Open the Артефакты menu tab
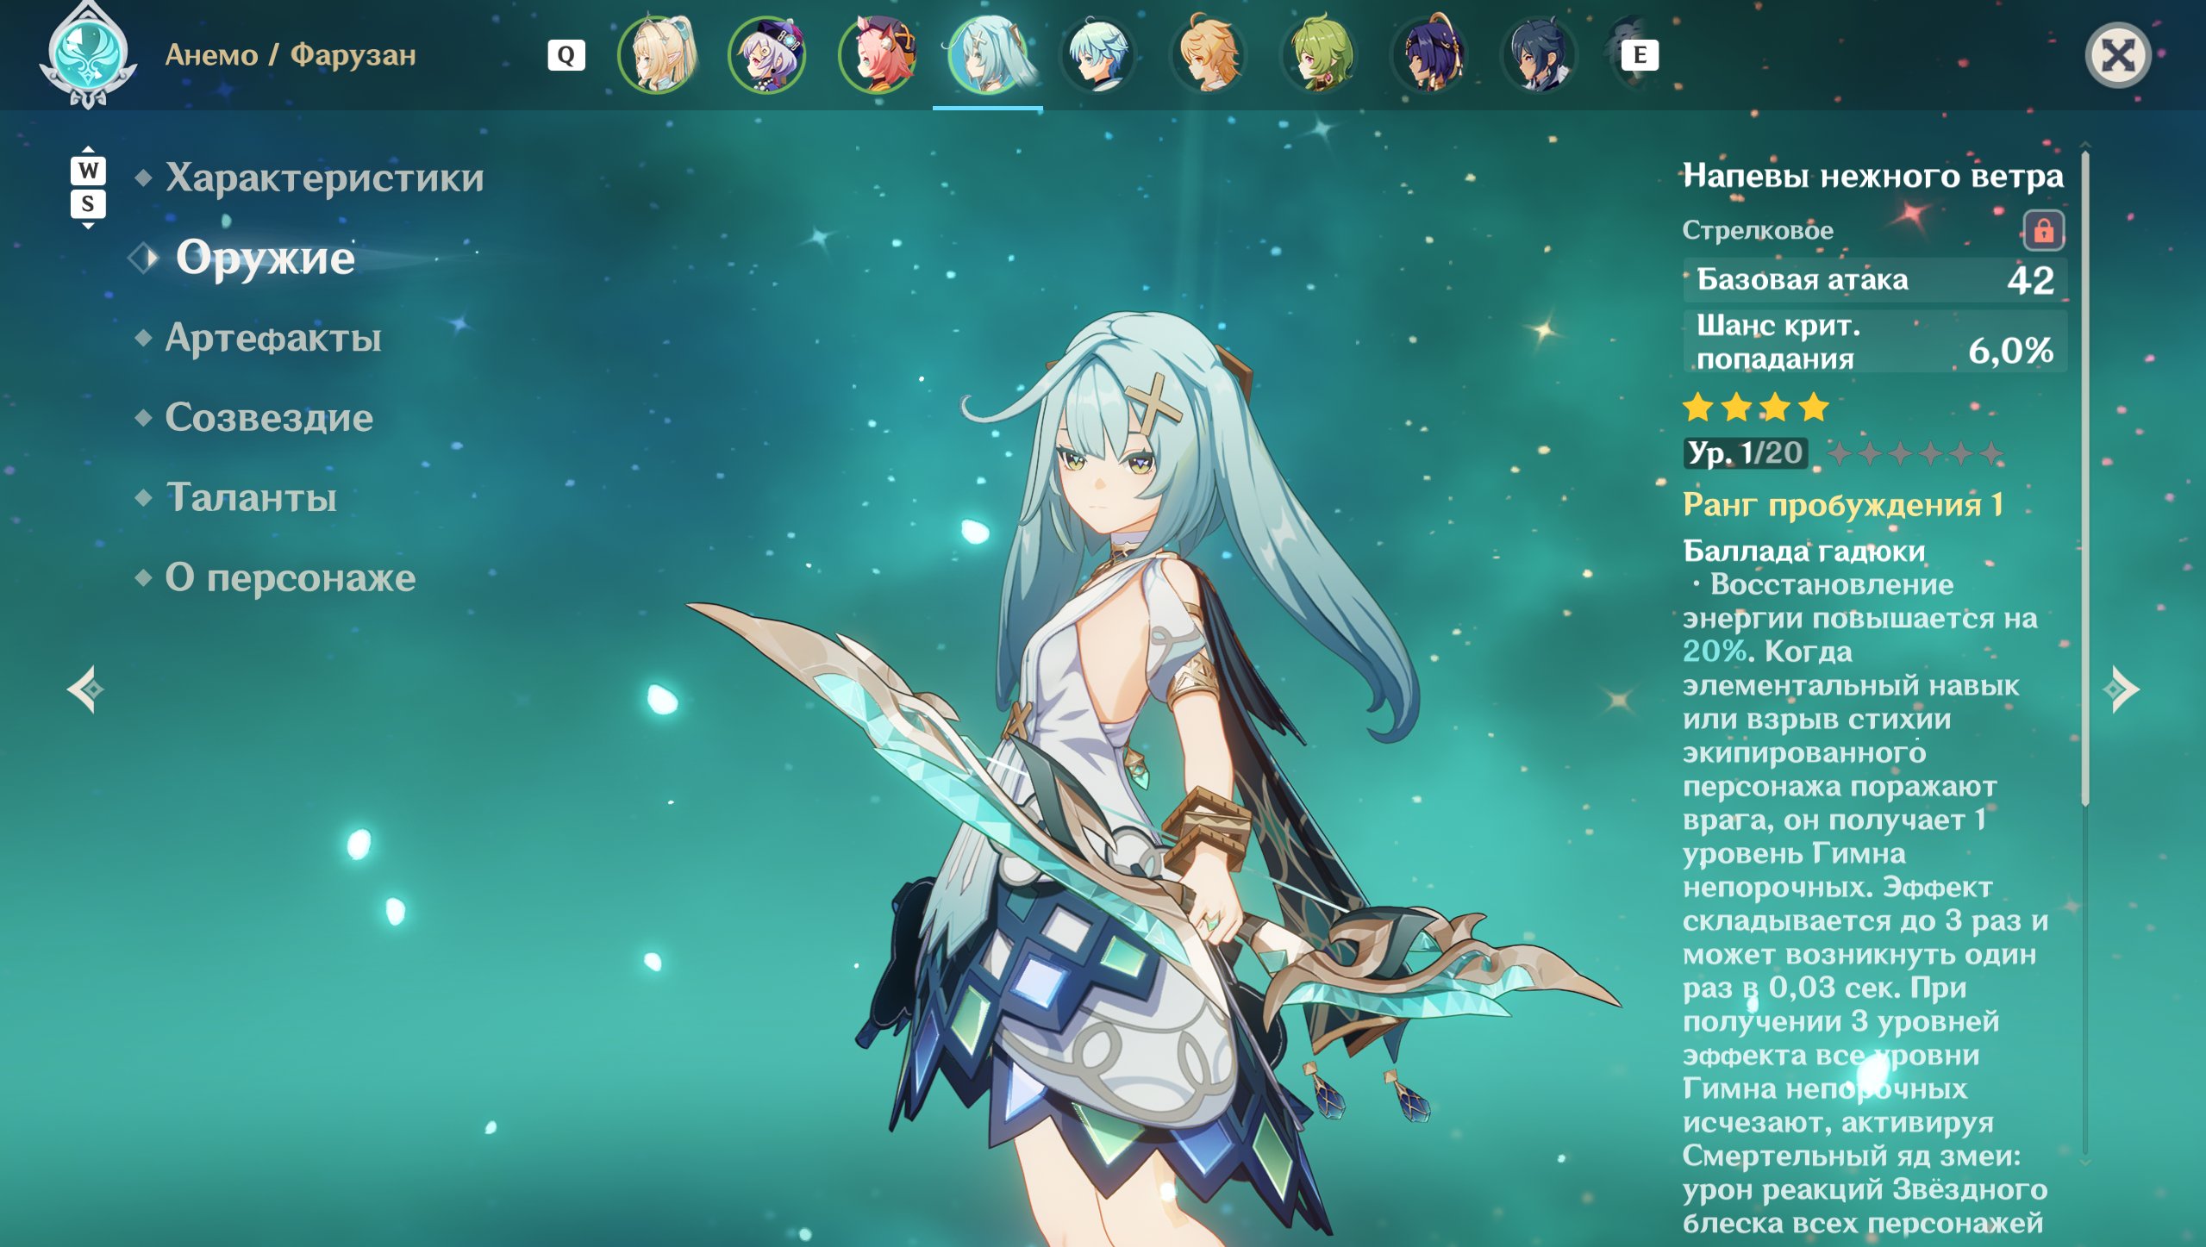The width and height of the screenshot is (2206, 1247). pyautogui.click(x=273, y=338)
